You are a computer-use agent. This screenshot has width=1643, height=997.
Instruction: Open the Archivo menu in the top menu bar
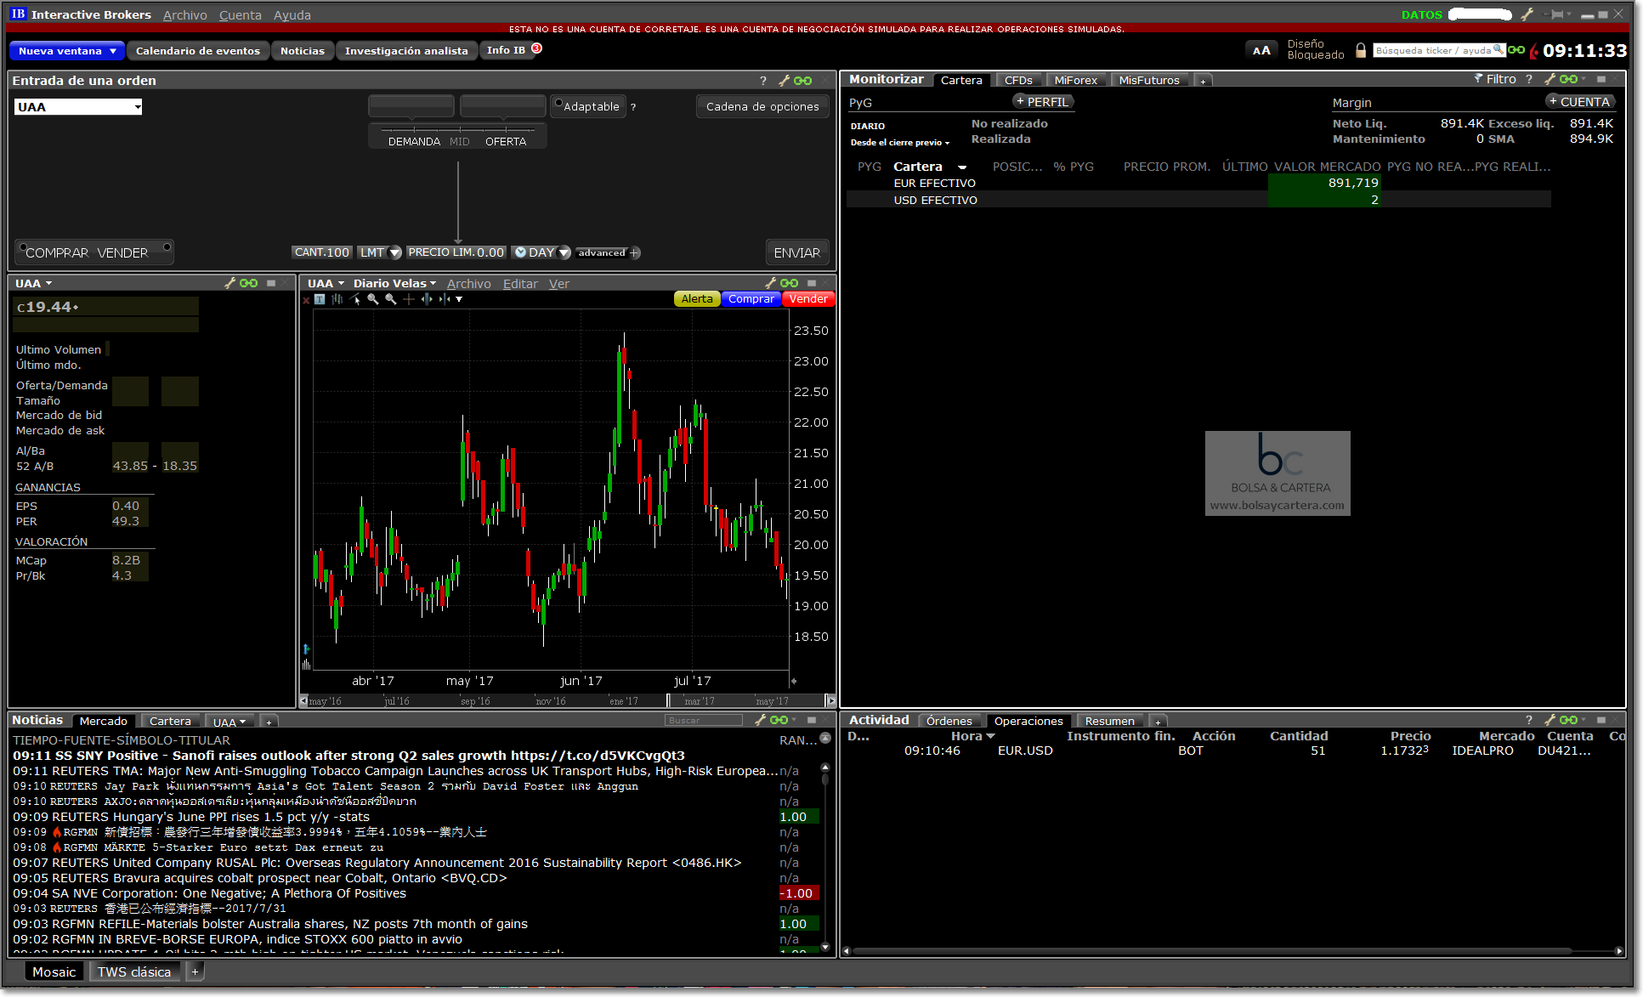pyautogui.click(x=184, y=15)
